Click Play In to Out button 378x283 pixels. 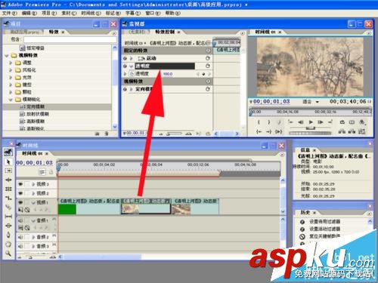tap(279, 131)
